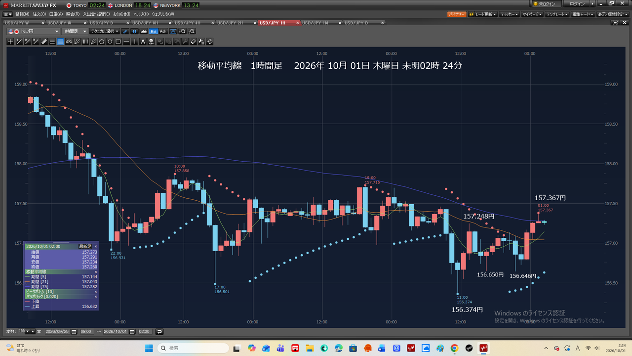Screen dimensions: 632x356
Task: Open the 注文(O) menu
Action: click(39, 14)
